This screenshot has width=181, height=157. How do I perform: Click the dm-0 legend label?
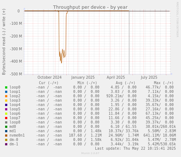click(x=14, y=140)
